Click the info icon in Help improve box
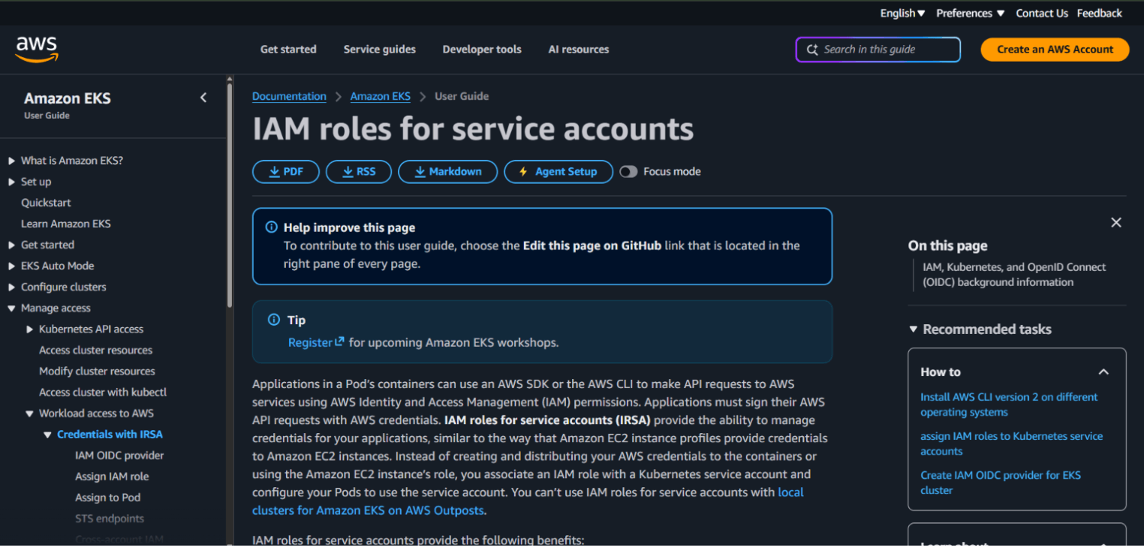This screenshot has height=546, width=1144. 271,227
